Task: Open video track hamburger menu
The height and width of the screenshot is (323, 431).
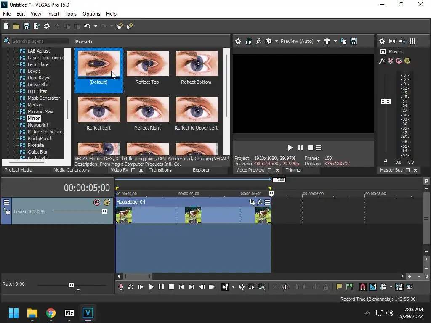Action: 6,202
